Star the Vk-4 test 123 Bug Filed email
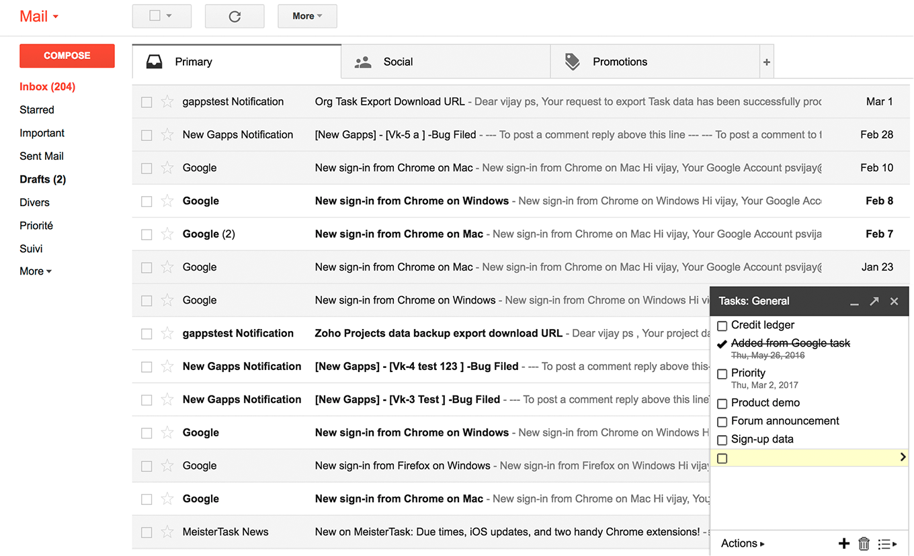This screenshot has height=556, width=914. 167,366
